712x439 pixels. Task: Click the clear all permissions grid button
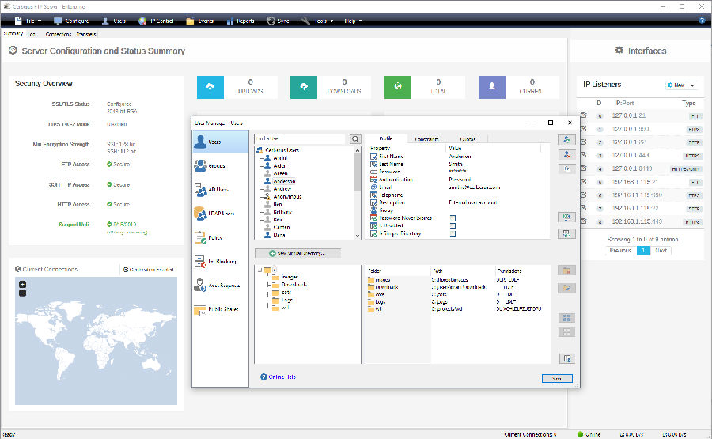pyautogui.click(x=566, y=332)
